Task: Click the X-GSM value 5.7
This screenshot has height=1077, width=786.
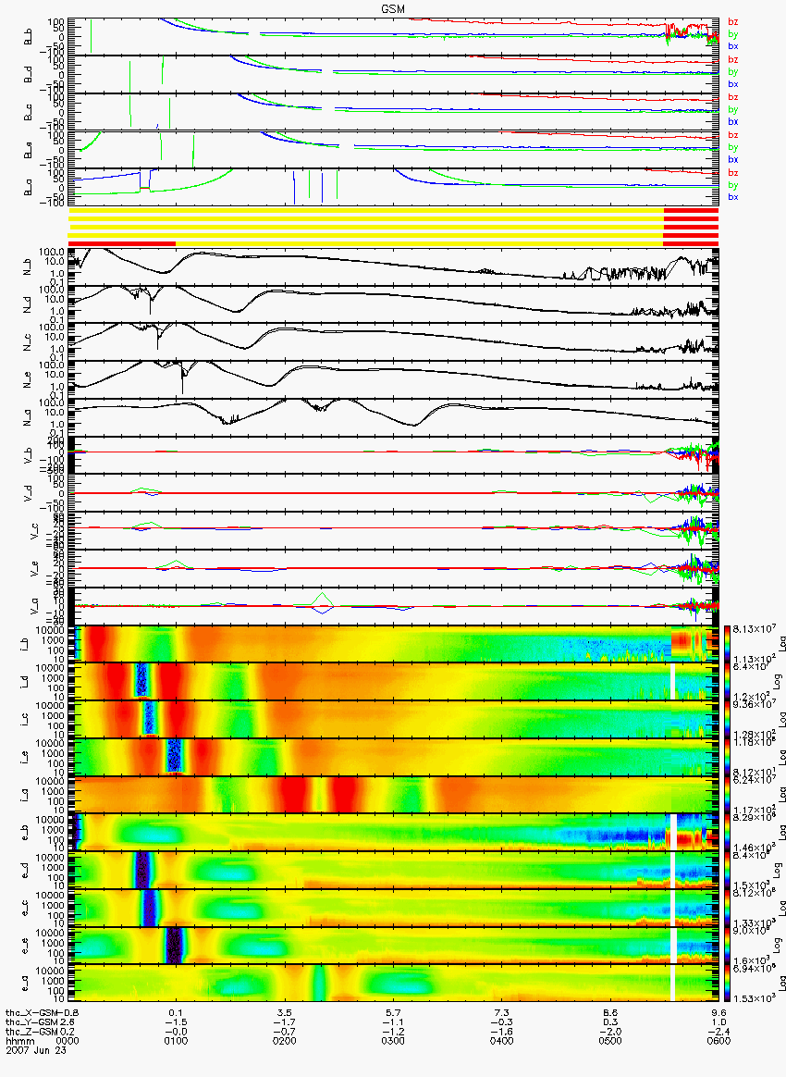Action: 393,1012
